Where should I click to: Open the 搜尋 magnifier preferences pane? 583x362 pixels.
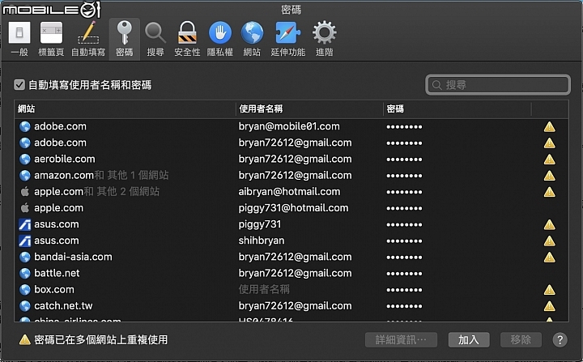(155, 39)
